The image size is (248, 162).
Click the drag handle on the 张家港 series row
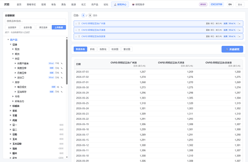tap(76, 37)
